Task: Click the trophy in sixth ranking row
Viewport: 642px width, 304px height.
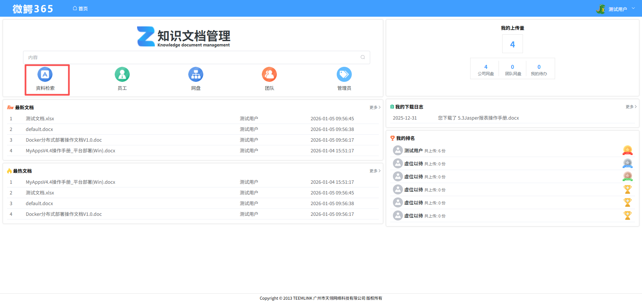Action: 627,215
